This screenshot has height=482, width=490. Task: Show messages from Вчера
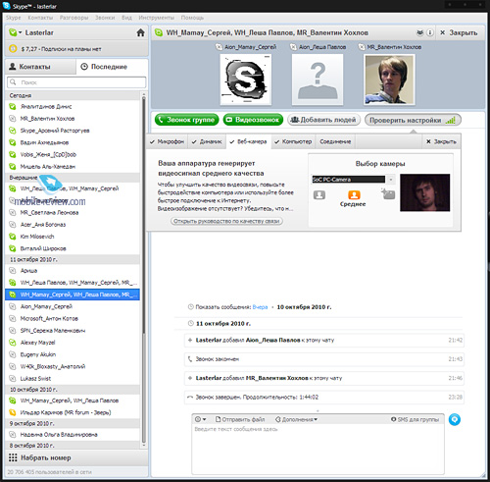260,307
